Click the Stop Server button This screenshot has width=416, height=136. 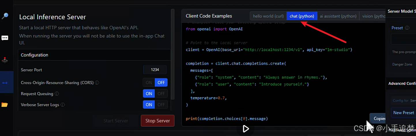coord(158,121)
